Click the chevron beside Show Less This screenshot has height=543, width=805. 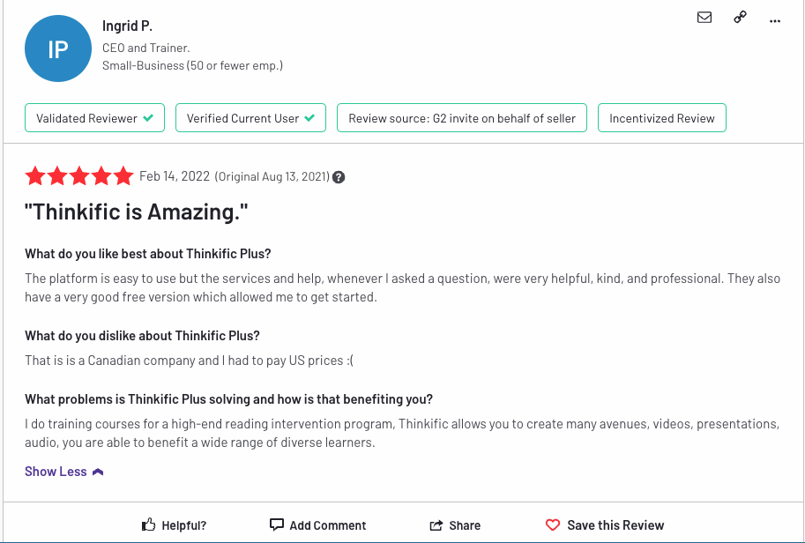(98, 472)
